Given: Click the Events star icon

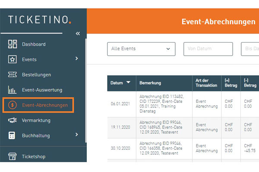Looking at the screenshot, I should click(13, 59).
